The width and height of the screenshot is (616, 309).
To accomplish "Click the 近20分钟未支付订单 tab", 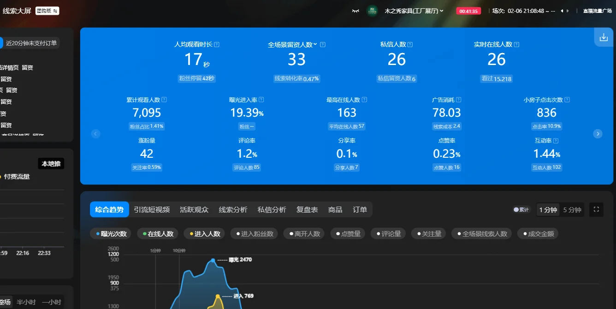I will 31,43.
